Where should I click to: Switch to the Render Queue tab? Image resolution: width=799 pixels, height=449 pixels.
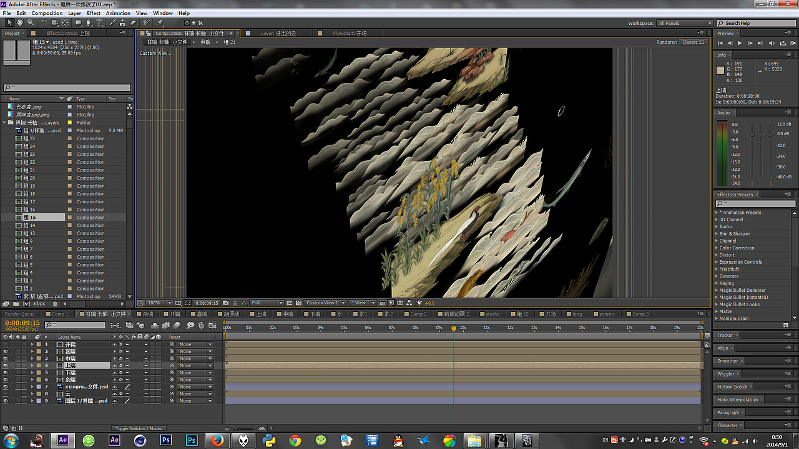tap(20, 314)
